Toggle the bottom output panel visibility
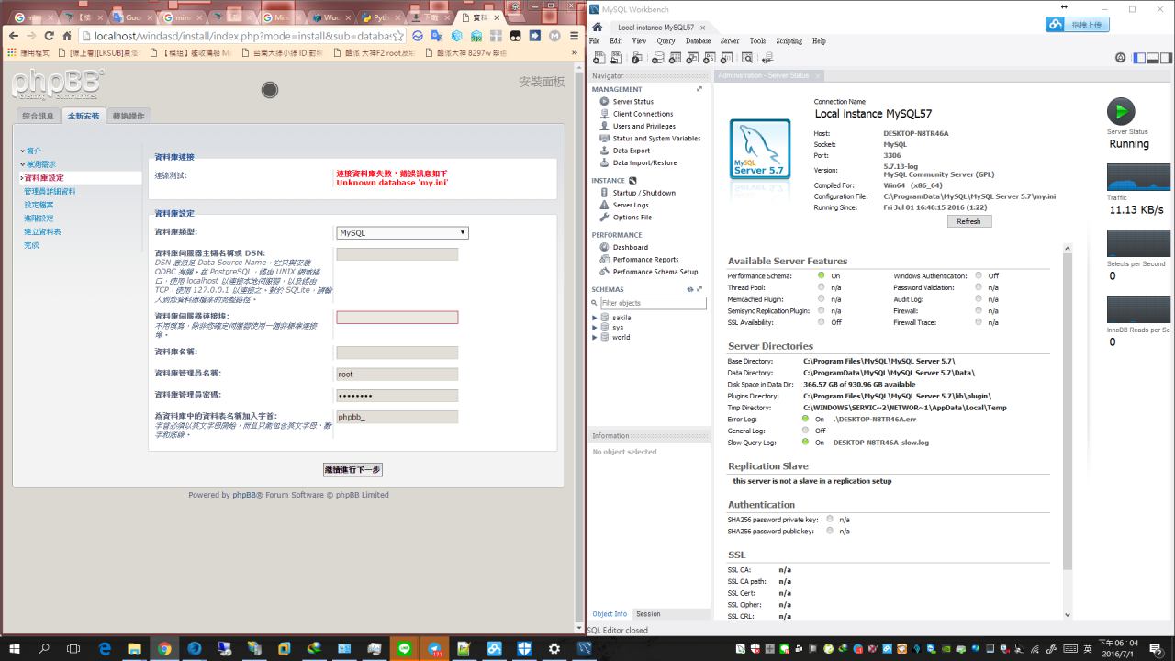1175x661 pixels. click(x=1152, y=58)
